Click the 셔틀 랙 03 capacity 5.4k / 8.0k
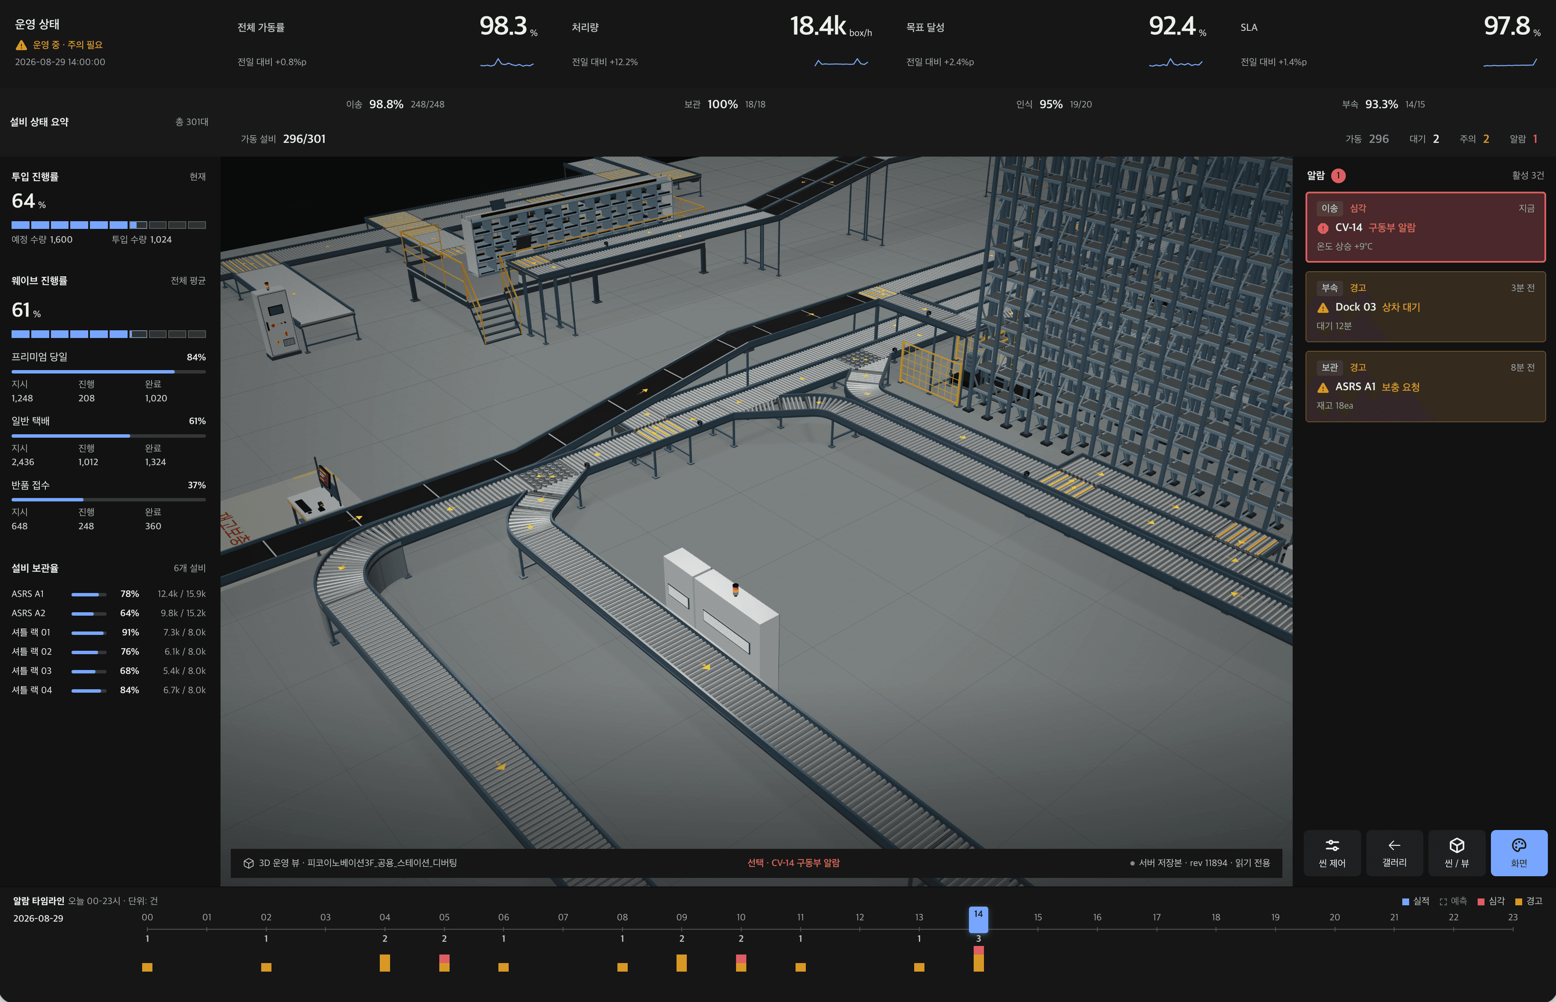 (x=184, y=671)
